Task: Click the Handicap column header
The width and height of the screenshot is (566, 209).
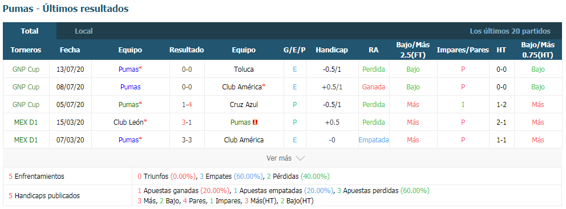Action: pos(331,50)
